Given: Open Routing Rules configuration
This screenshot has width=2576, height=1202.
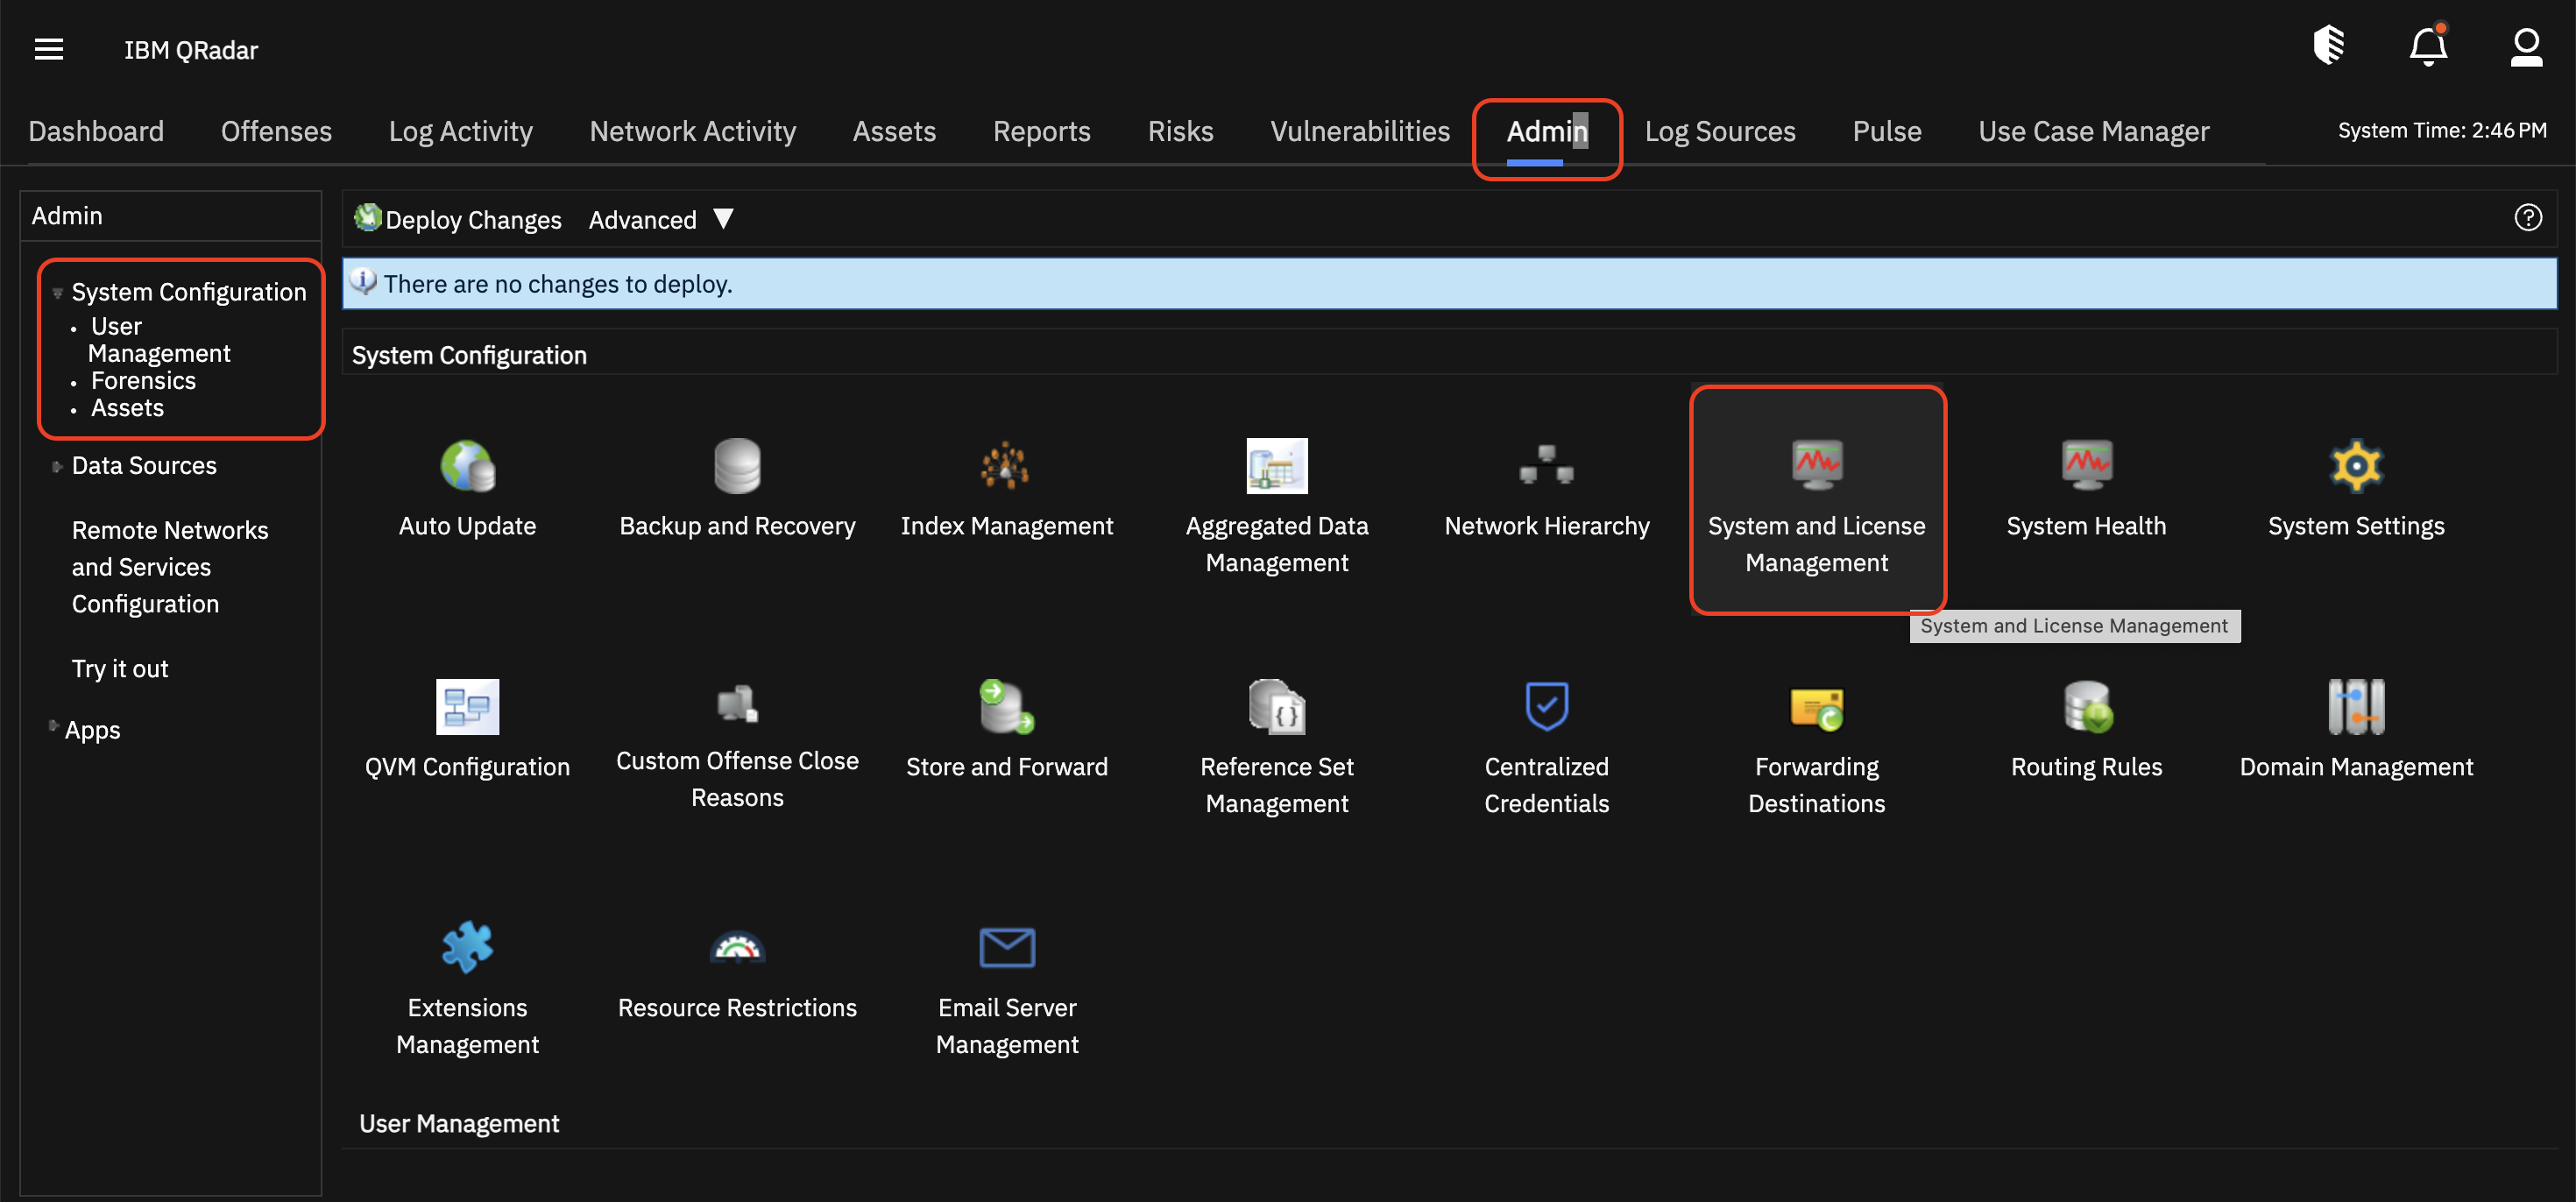Looking at the screenshot, I should pyautogui.click(x=2086, y=728).
